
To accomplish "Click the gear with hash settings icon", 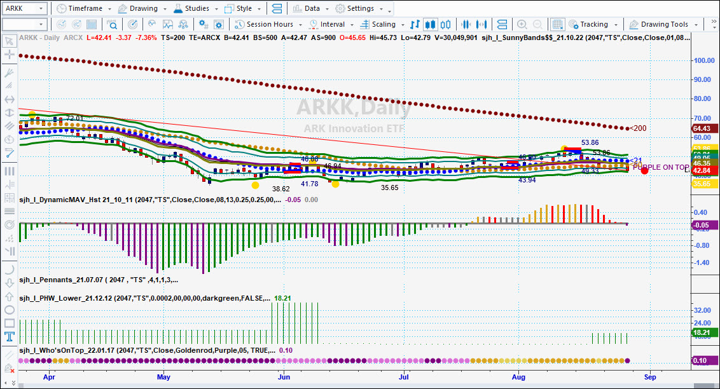I will point(204,24).
